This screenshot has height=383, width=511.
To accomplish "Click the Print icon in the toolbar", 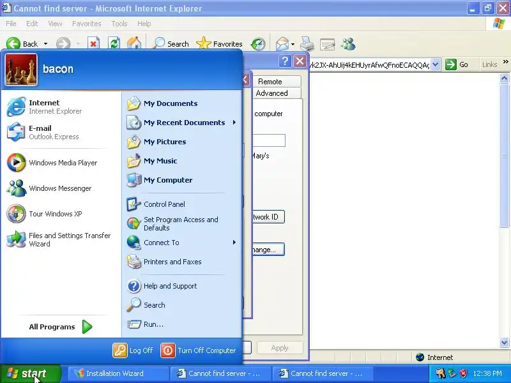I will pyautogui.click(x=307, y=43).
